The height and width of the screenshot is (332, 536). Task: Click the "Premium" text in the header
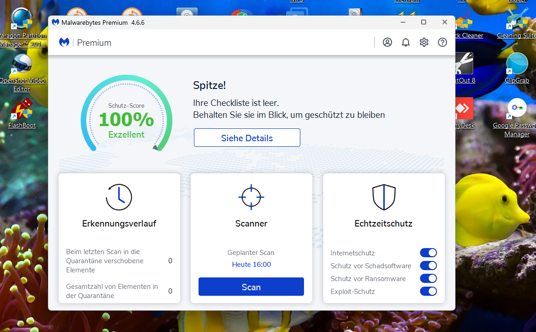(x=94, y=43)
